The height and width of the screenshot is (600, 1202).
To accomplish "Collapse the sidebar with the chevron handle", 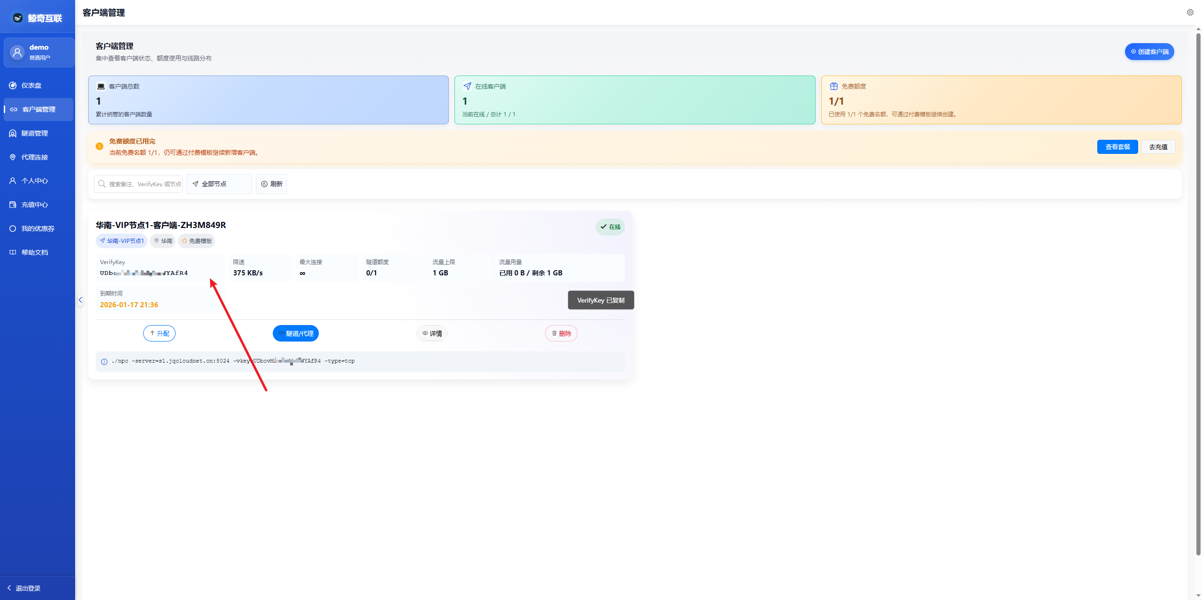I will (80, 300).
